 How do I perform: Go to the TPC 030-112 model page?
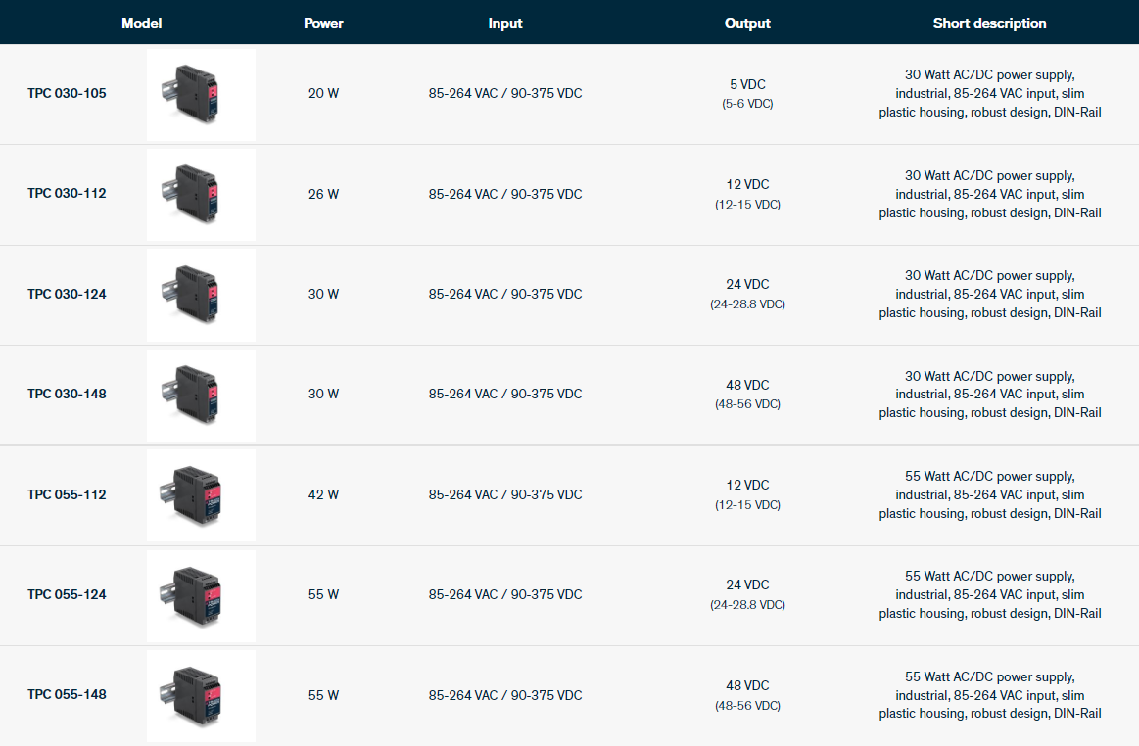(67, 194)
